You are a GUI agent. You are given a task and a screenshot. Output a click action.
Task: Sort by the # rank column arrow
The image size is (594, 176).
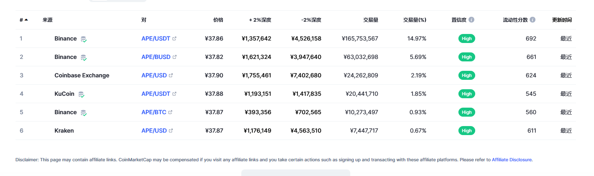26,20
